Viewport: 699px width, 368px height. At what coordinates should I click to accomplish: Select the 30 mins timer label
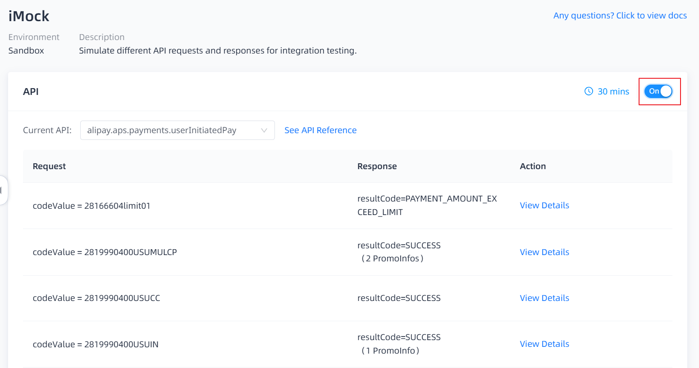pyautogui.click(x=613, y=92)
